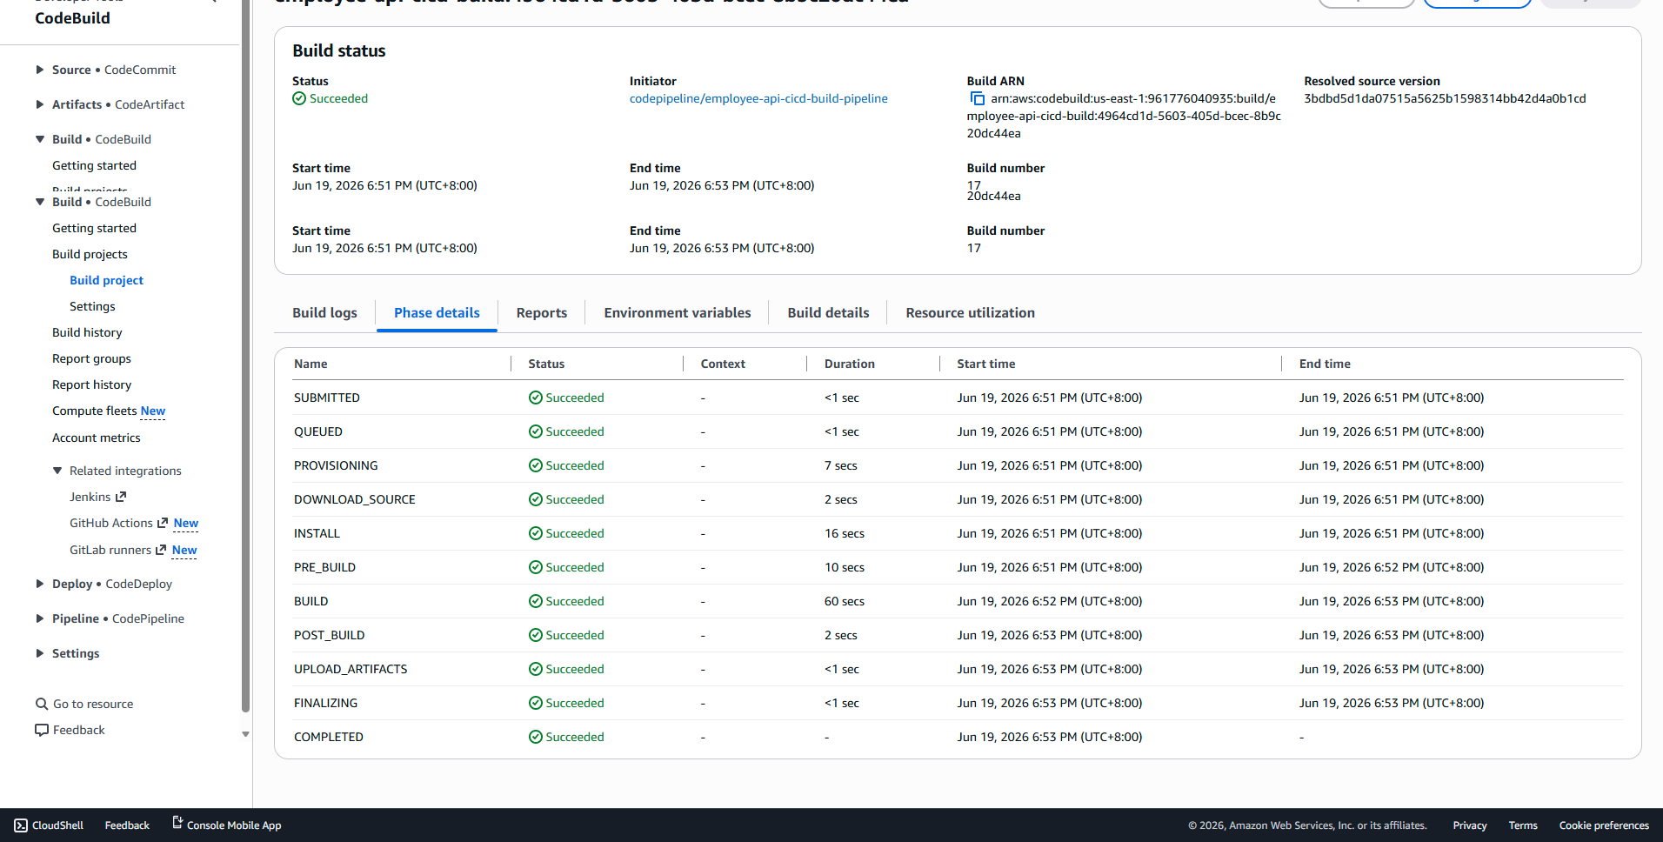
Task: Select the Phase details tab
Action: [437, 313]
